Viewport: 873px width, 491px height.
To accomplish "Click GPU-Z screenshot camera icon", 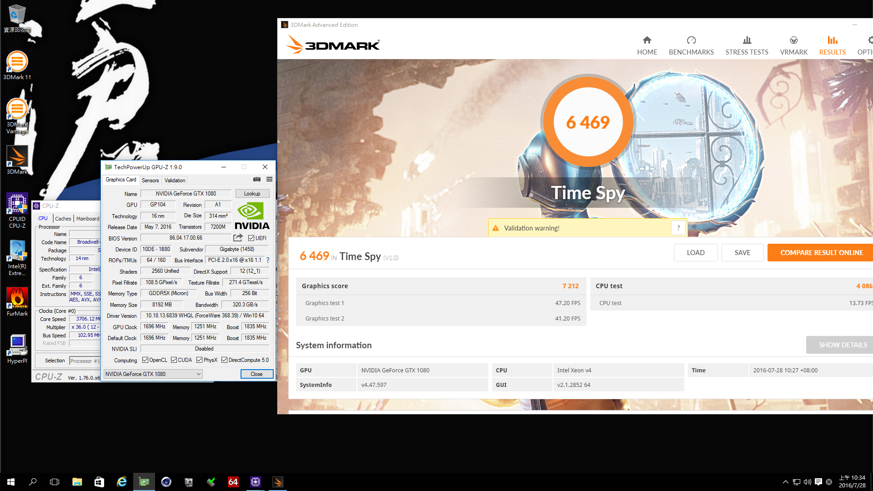I will click(x=257, y=180).
